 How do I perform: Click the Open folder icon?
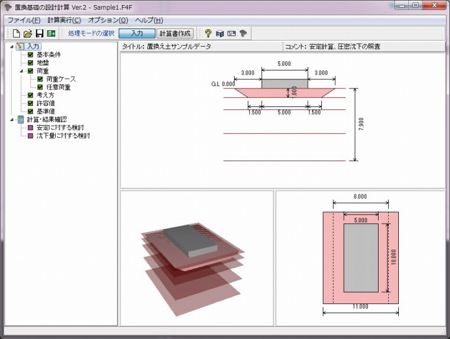point(28,33)
